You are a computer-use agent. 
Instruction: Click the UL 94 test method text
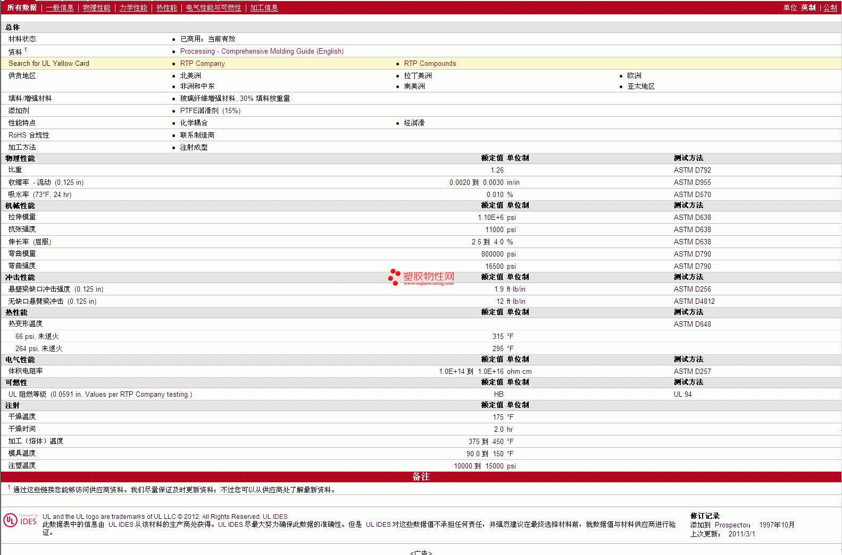pyautogui.click(x=682, y=394)
